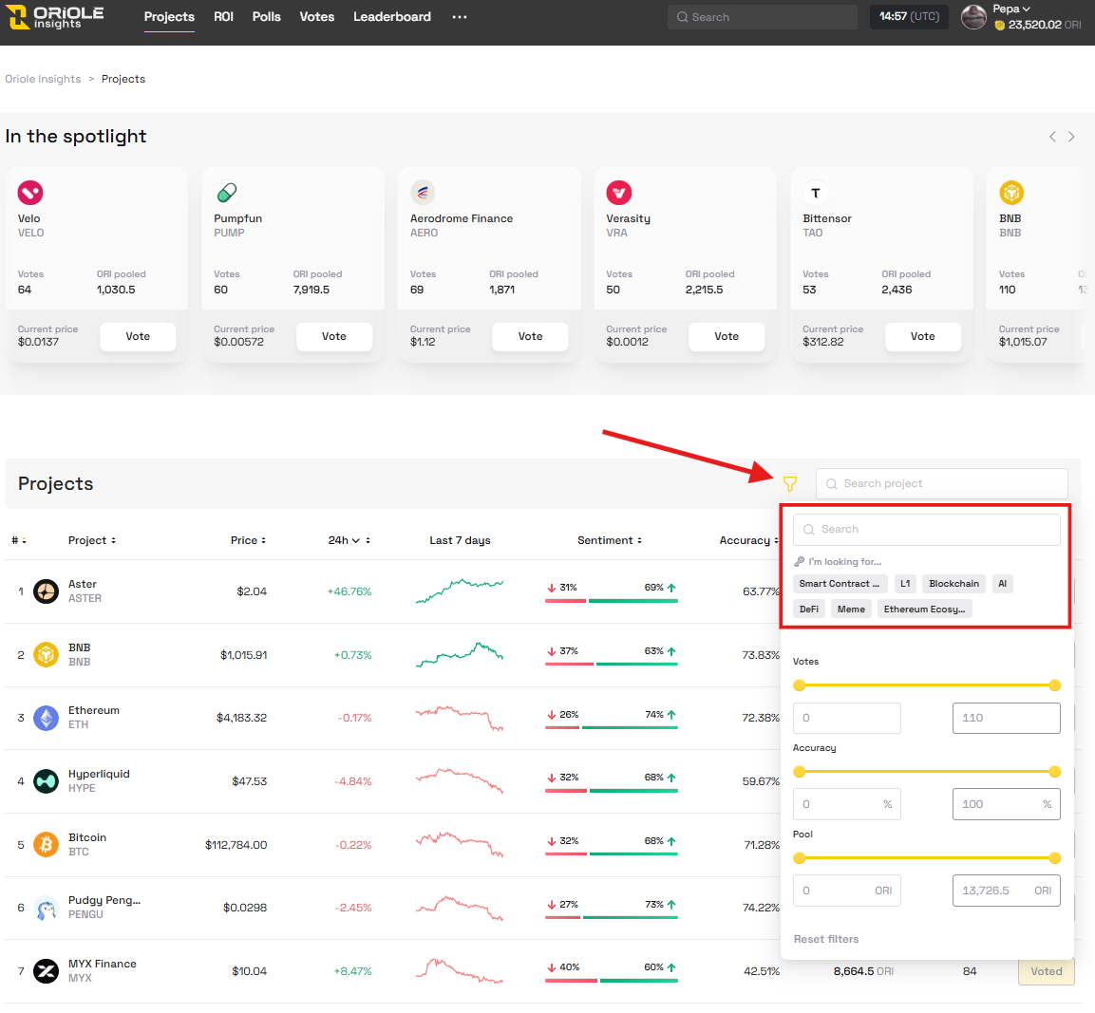The height and width of the screenshot is (1013, 1095).
Task: Toggle the DeFi category filter tag
Action: pyautogui.click(x=808, y=610)
